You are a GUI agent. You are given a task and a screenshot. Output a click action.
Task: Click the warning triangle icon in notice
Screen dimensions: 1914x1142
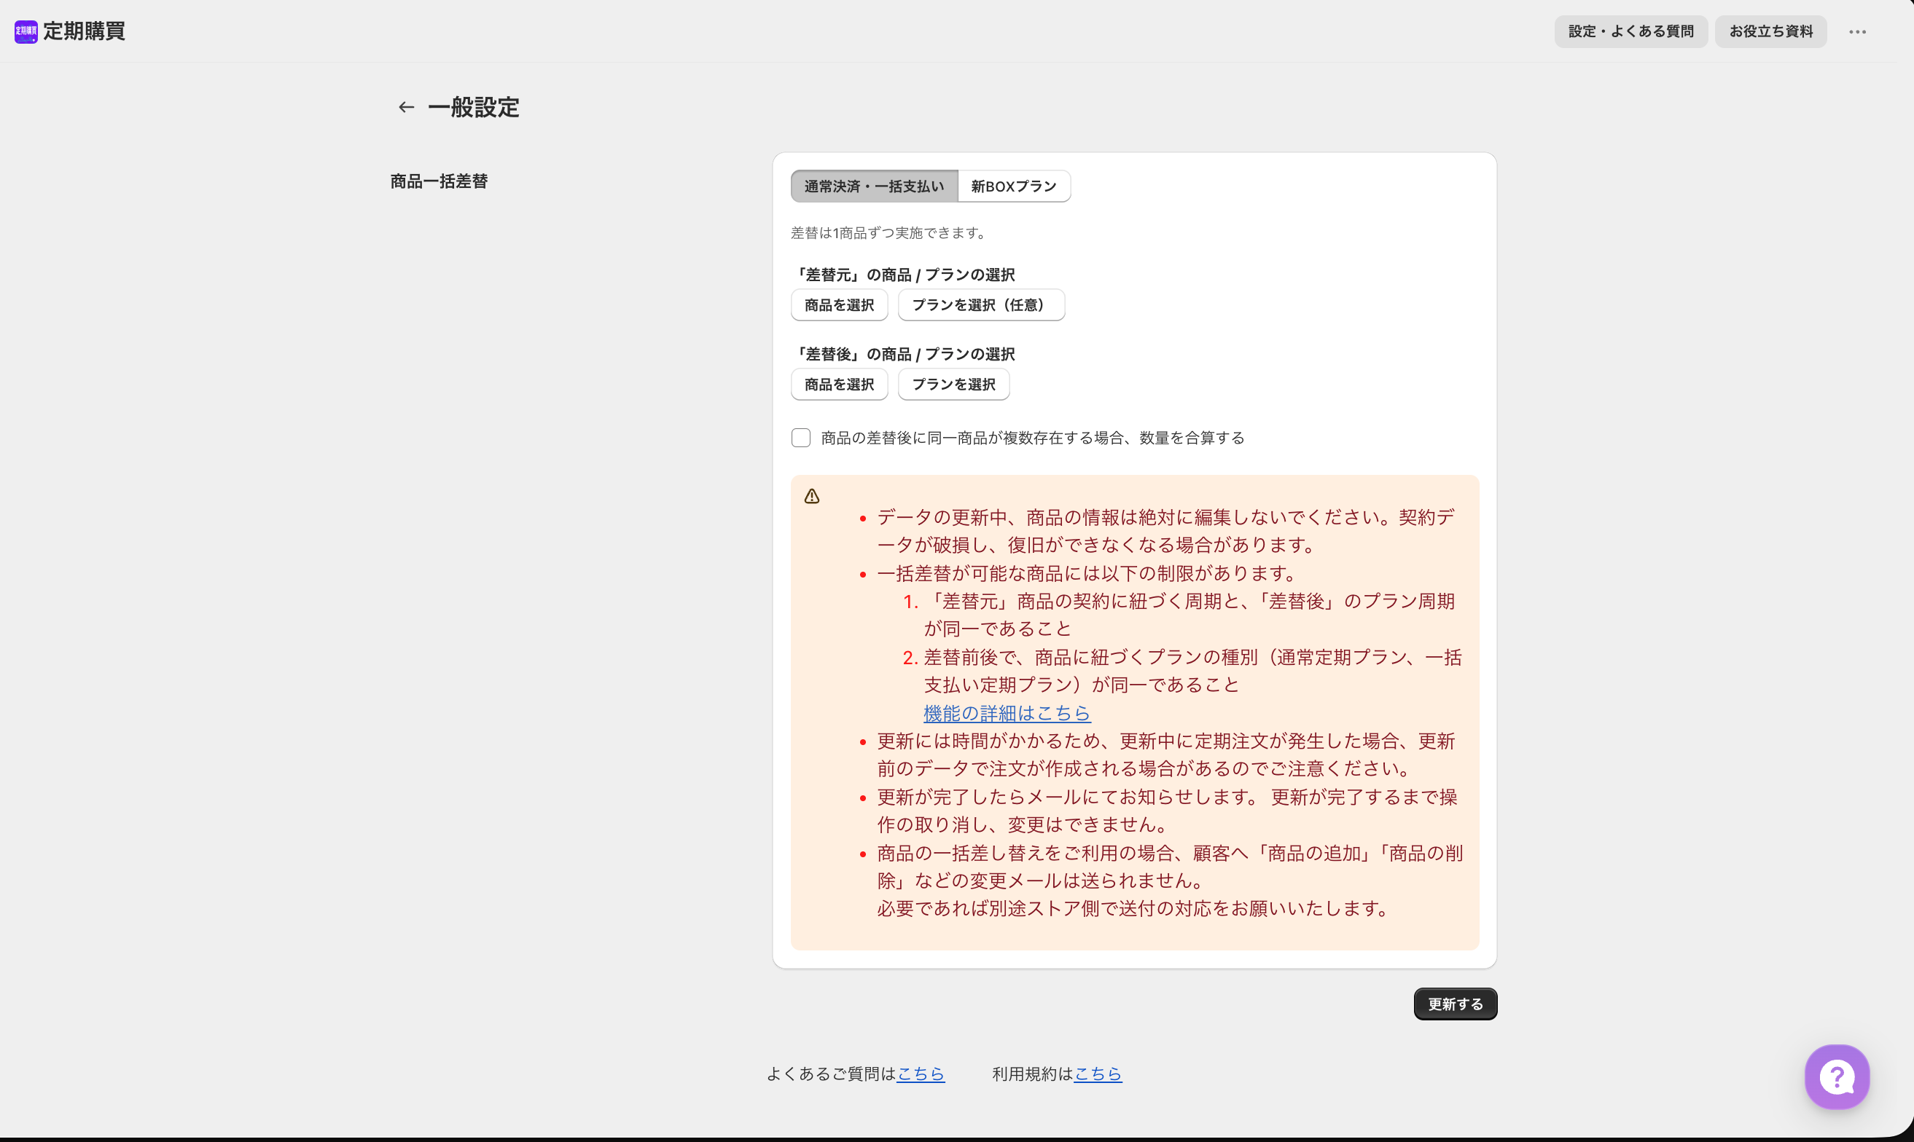click(x=811, y=497)
